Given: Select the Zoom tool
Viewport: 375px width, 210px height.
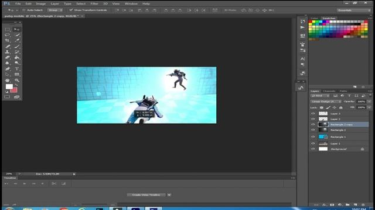Looking at the screenshot, I should tap(17, 80).
